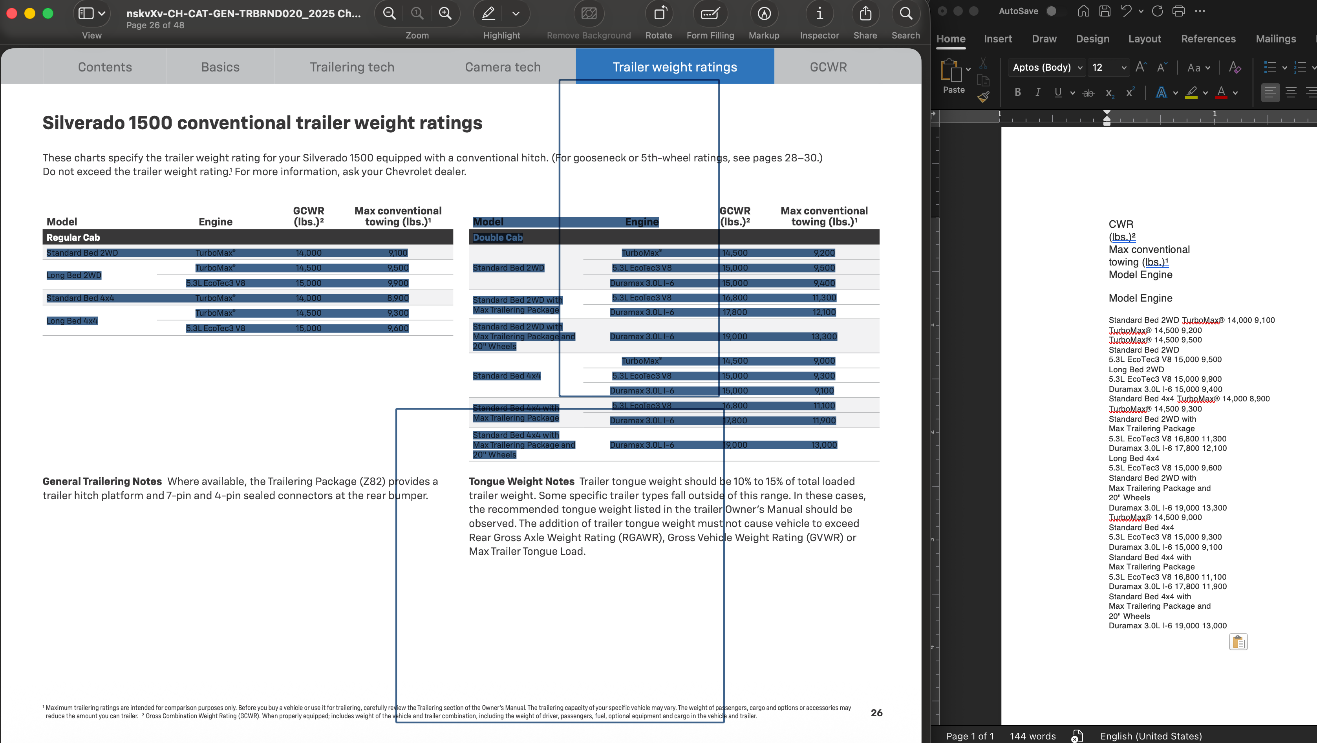Image resolution: width=1317 pixels, height=743 pixels.
Task: Open the Inspector panel
Action: 819,14
